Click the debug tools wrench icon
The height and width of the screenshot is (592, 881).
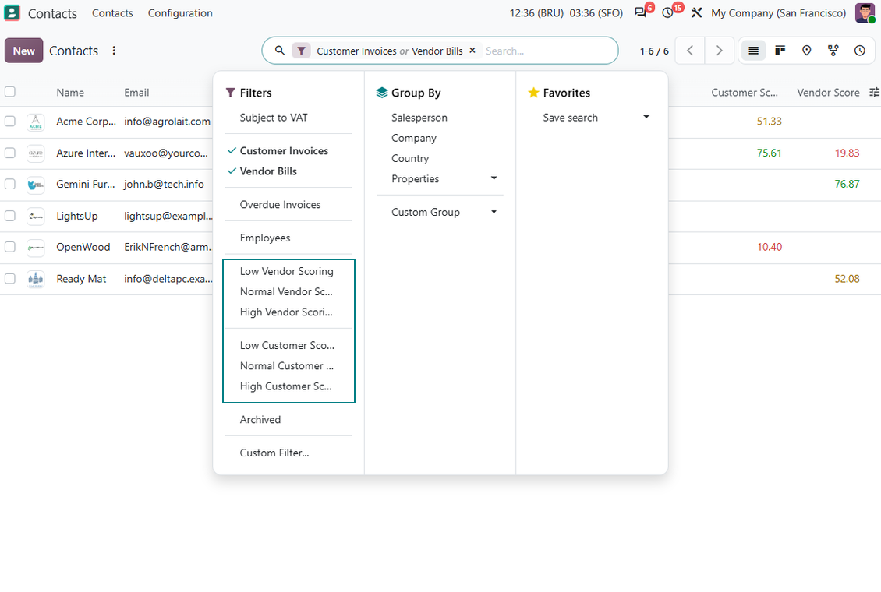pyautogui.click(x=697, y=12)
